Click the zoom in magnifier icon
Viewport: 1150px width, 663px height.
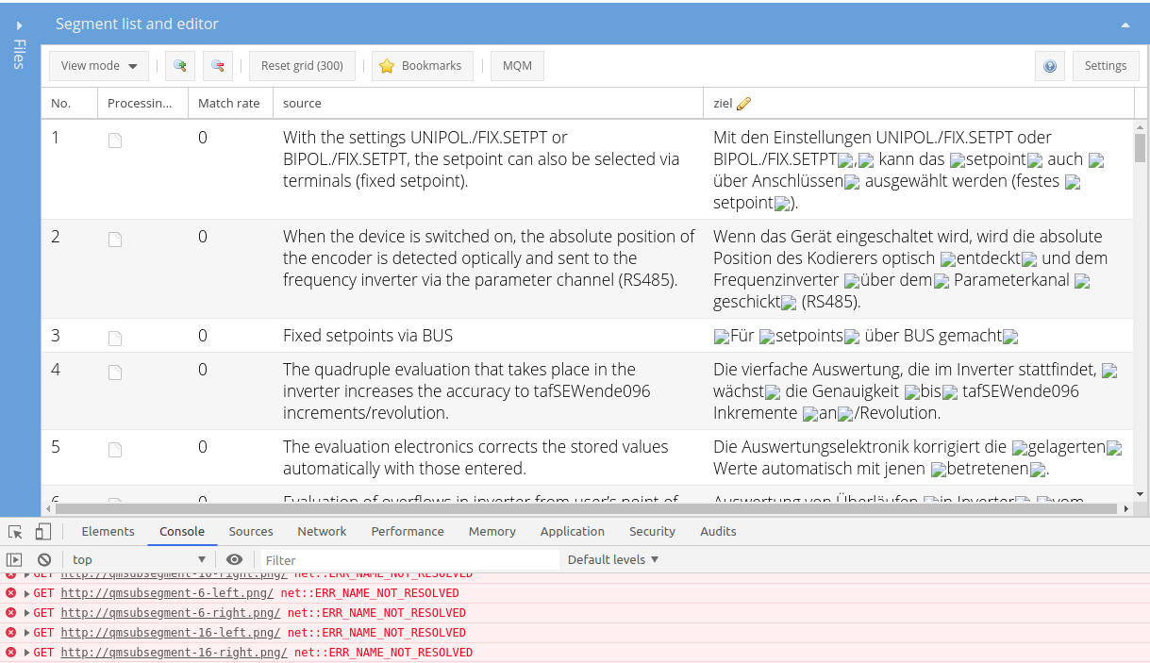(179, 66)
